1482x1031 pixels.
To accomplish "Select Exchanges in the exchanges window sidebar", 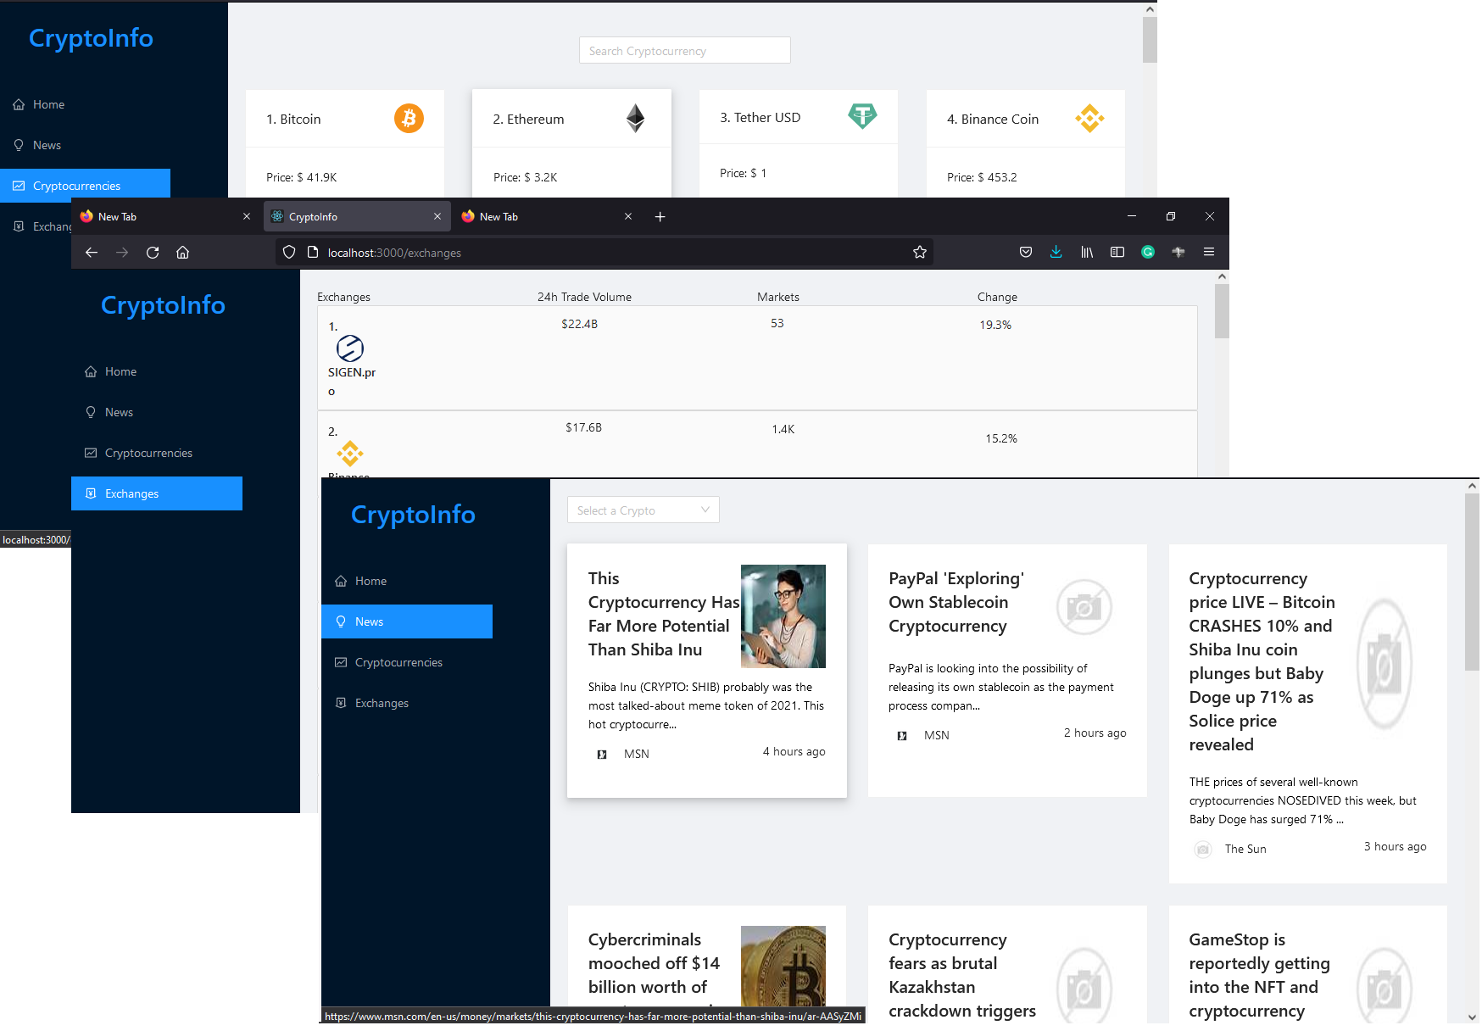I will point(157,493).
